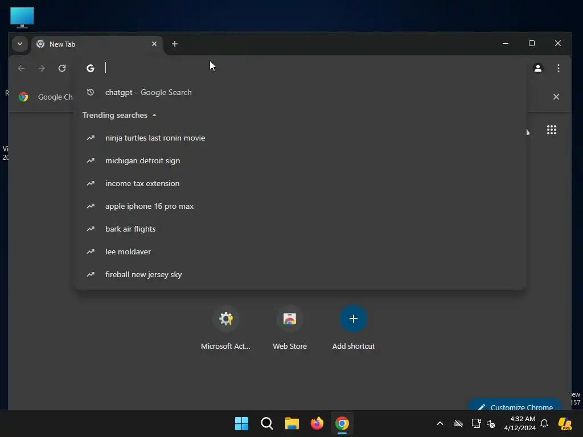583x437 pixels.
Task: Open the clock showing 4:32 AM
Action: click(520, 423)
